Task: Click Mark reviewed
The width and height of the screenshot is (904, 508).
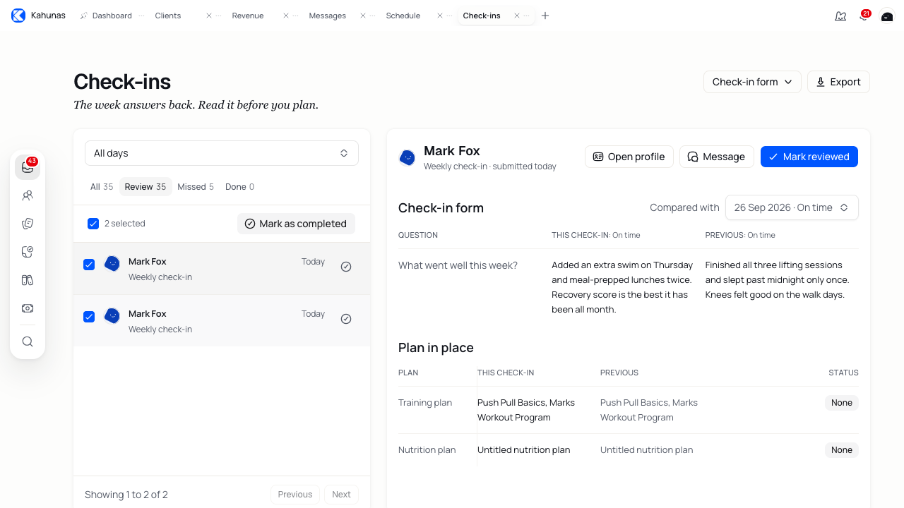Action: pos(809,157)
